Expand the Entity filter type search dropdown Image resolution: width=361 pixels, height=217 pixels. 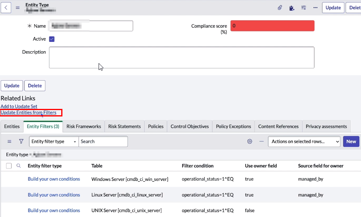[x=54, y=141]
